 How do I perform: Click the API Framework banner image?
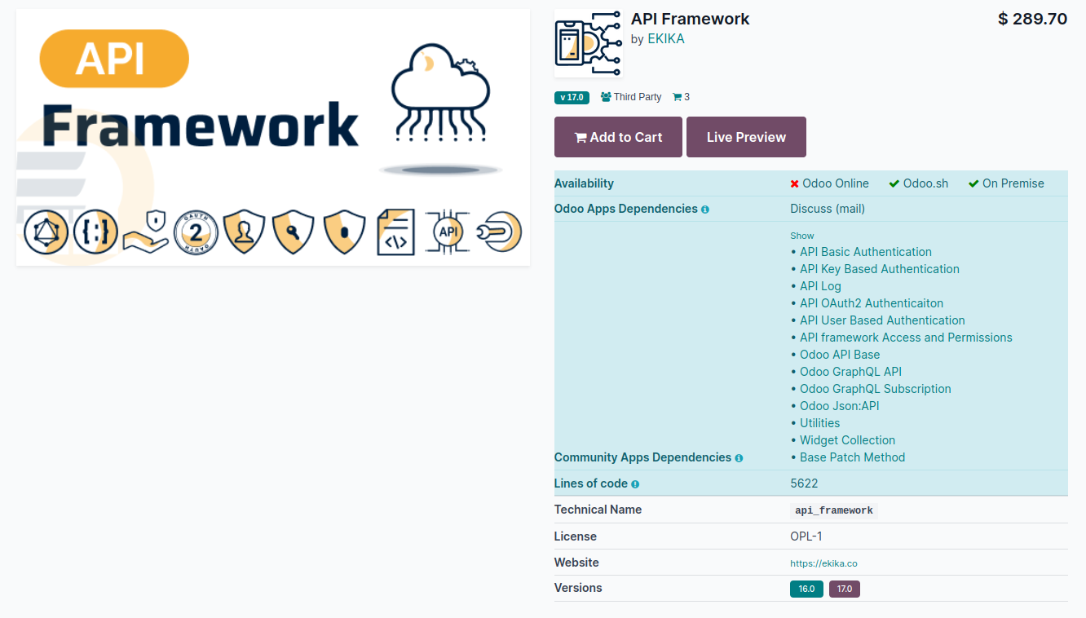tap(273, 138)
